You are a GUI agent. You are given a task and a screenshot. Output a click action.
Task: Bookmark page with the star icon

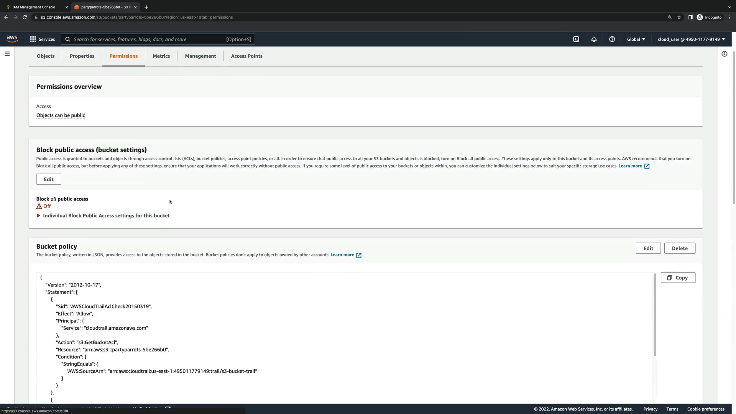coord(679,17)
